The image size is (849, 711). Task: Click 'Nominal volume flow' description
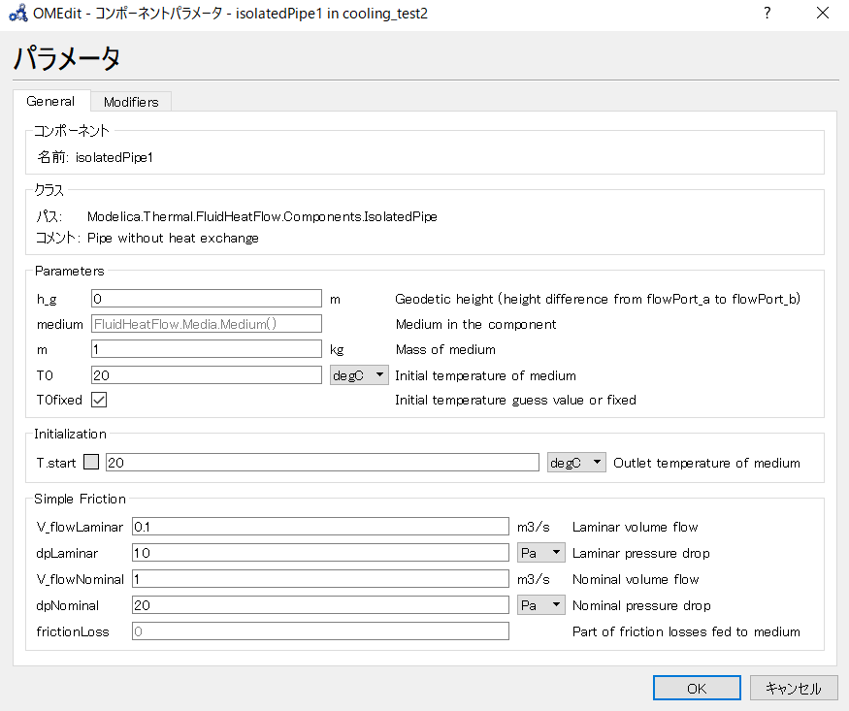pos(636,579)
